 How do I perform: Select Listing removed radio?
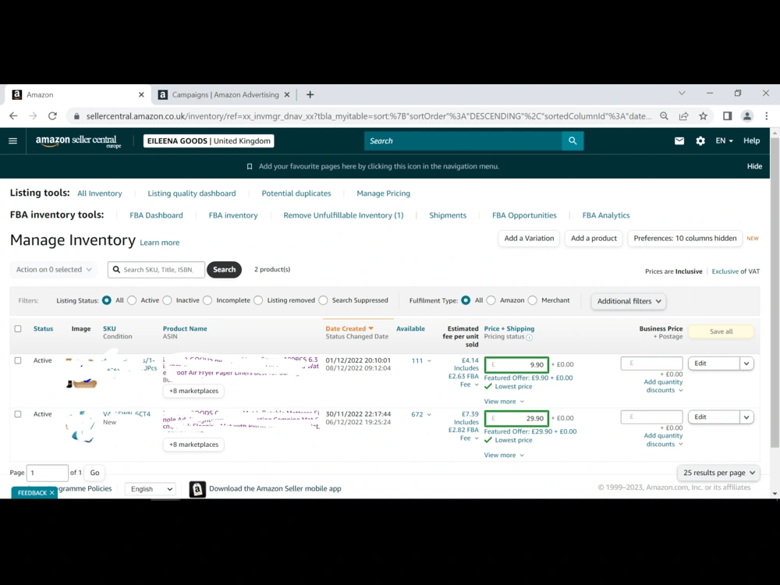pyautogui.click(x=258, y=300)
